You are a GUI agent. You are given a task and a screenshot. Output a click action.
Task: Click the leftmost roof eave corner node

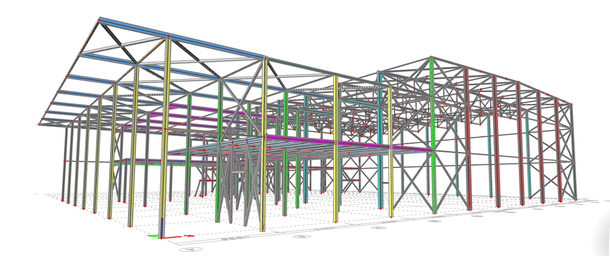pos(39,124)
